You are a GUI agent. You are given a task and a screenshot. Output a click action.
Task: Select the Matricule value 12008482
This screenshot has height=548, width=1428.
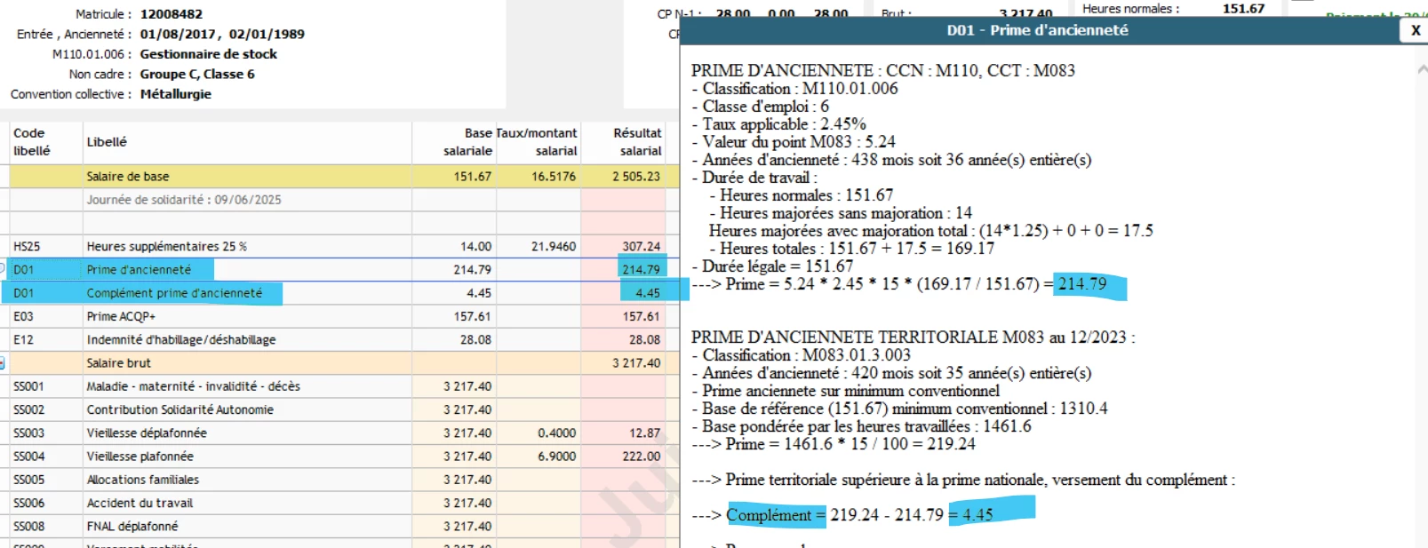(172, 14)
